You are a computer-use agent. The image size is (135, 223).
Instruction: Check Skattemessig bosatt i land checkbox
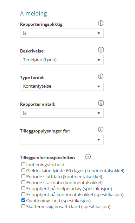click(x=23, y=206)
